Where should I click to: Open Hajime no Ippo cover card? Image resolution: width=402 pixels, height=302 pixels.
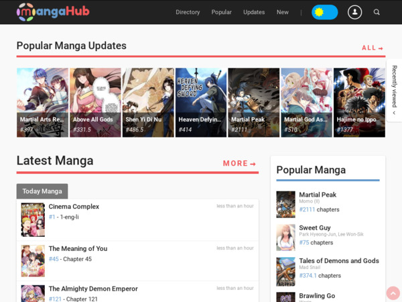point(359,103)
